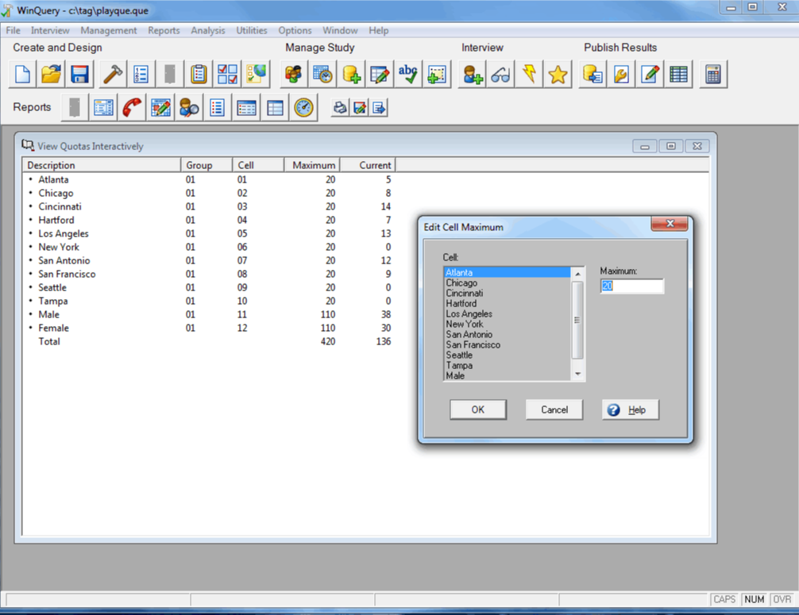Click the calendar with pencil icon in Reports
Screen dimensions: 799x615
click(x=160, y=107)
